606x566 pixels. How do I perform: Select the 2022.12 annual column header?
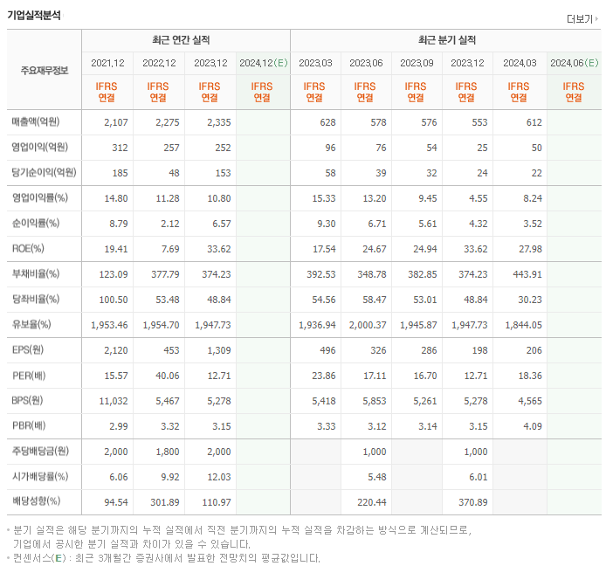(x=159, y=63)
